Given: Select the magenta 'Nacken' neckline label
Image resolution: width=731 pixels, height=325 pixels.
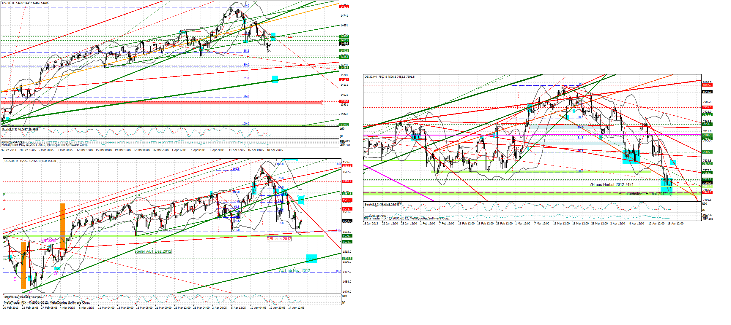Looking at the screenshot, I should coord(48,240).
